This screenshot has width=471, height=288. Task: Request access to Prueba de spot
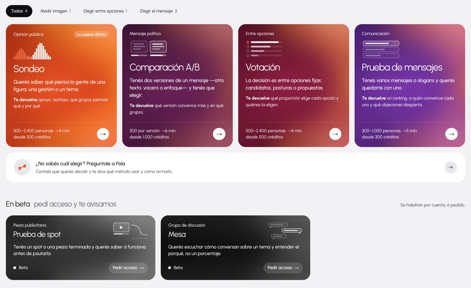(128, 268)
